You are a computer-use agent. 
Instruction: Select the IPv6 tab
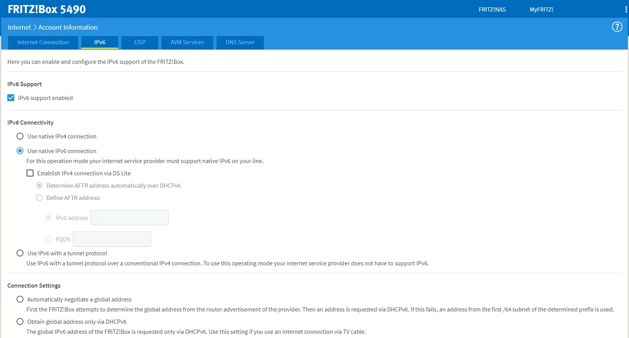[x=100, y=42]
